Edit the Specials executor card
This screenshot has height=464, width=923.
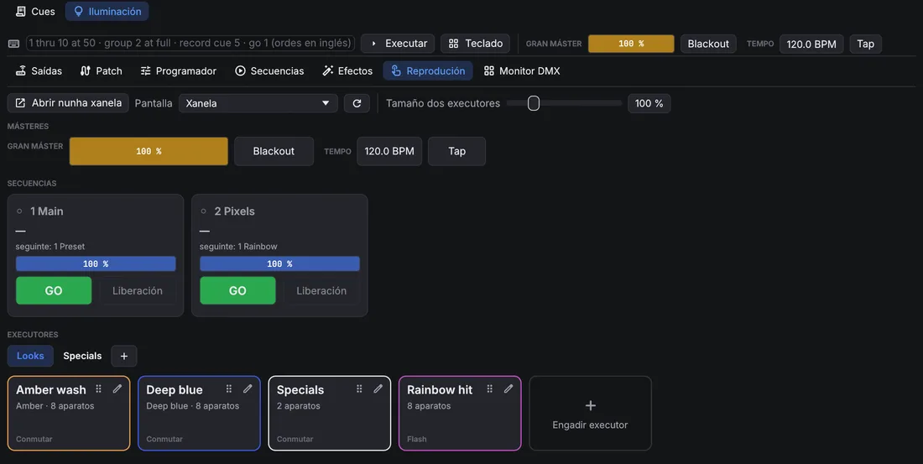(378, 388)
